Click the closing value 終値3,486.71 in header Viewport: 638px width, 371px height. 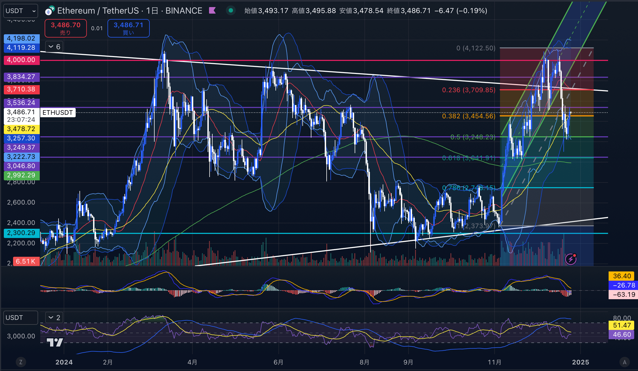point(409,11)
